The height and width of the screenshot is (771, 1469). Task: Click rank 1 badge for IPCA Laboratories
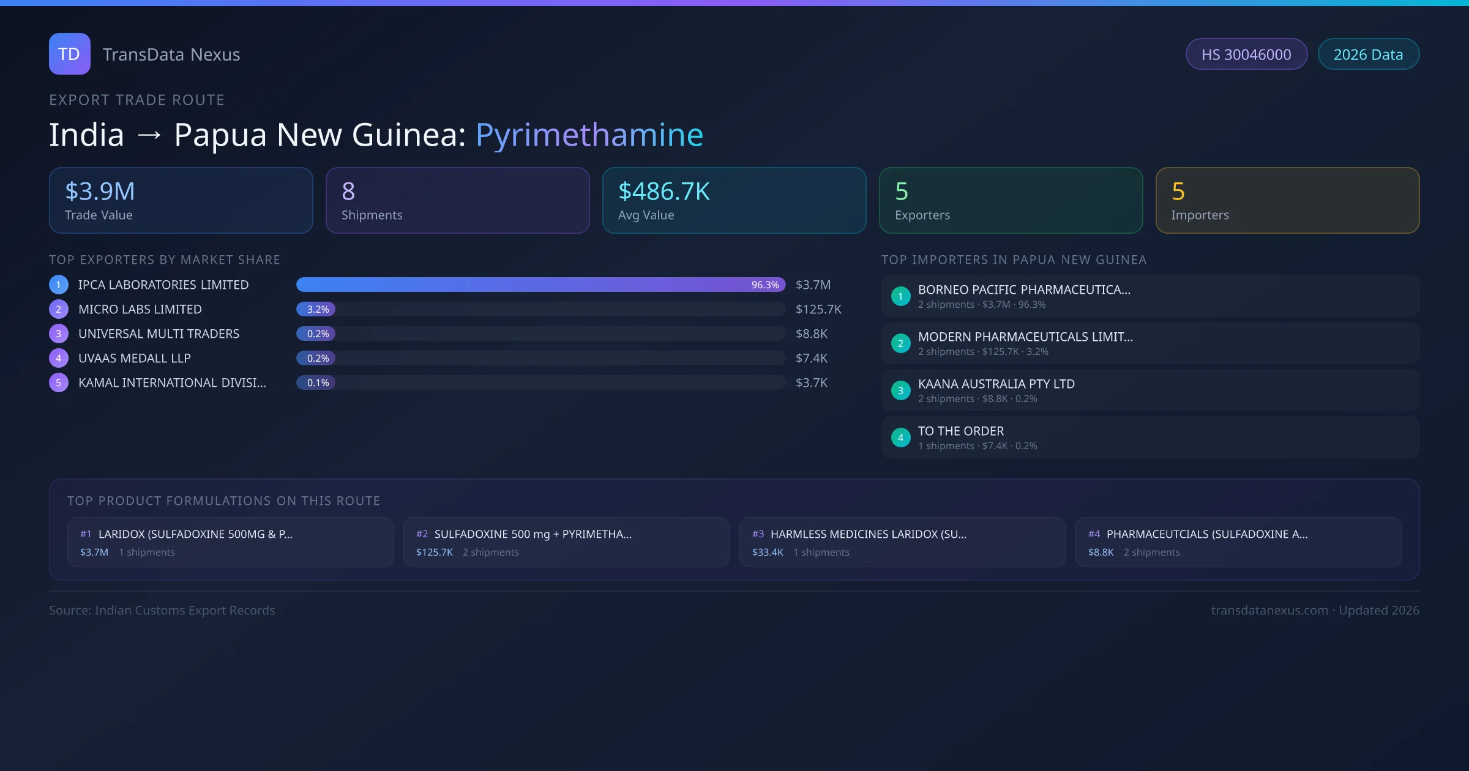[x=59, y=285]
